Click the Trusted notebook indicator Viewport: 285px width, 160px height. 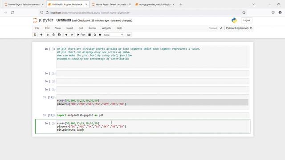[x=213, y=28]
